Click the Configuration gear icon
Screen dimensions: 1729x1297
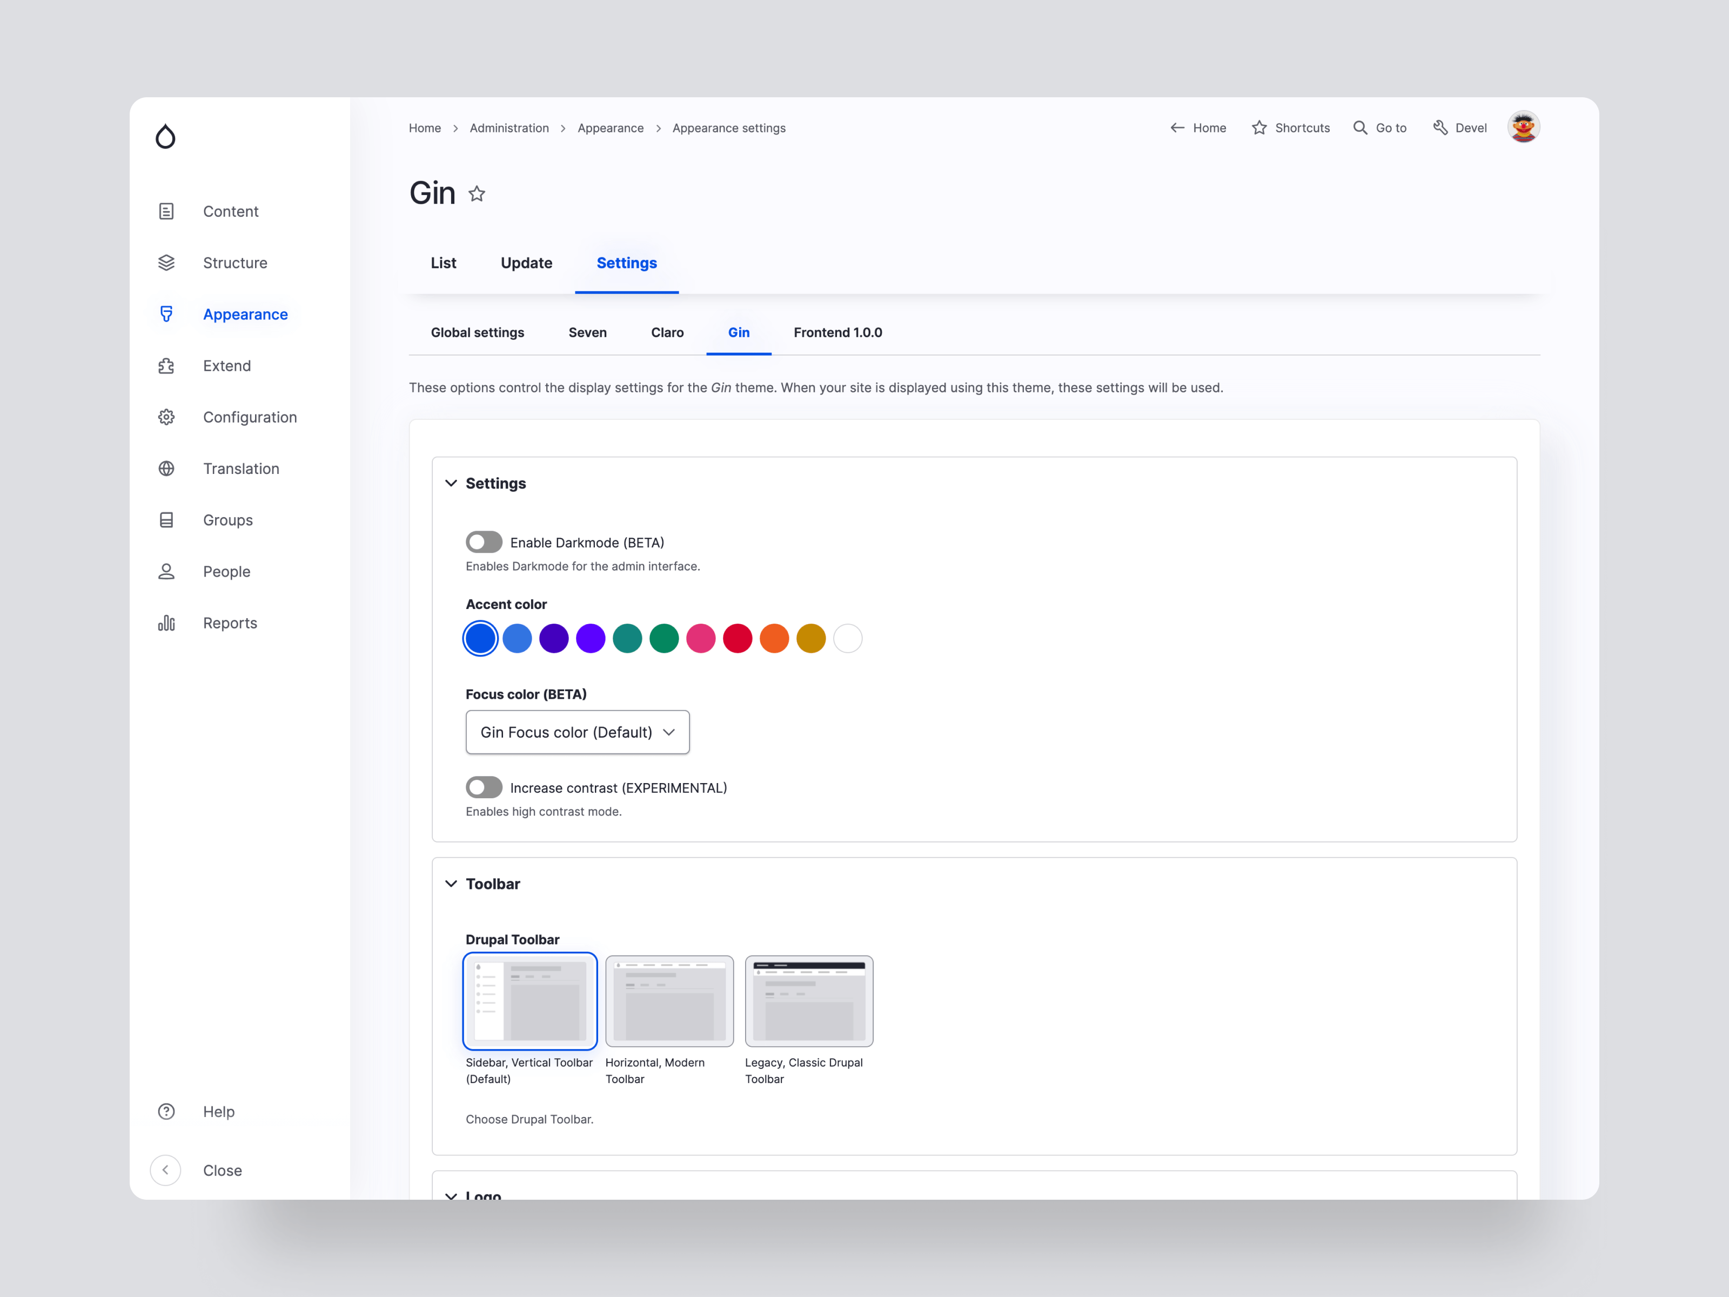pyautogui.click(x=166, y=418)
